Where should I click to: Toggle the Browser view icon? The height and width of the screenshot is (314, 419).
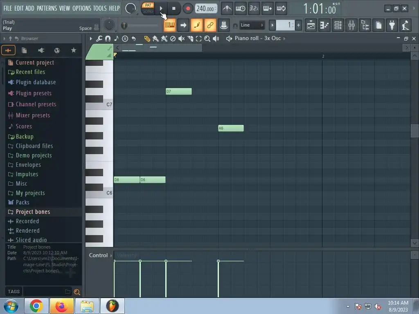point(365,25)
